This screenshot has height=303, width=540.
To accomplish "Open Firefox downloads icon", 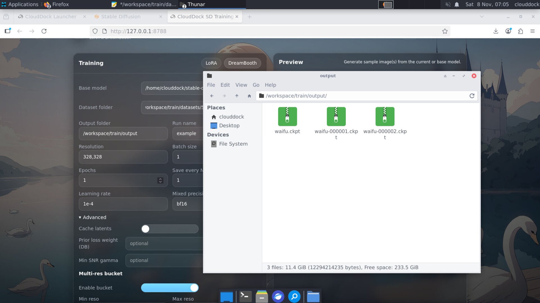I will click(496, 31).
